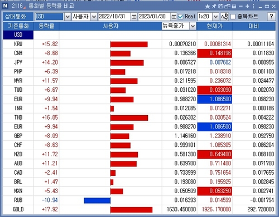Select the RUB row label

tap(18, 200)
